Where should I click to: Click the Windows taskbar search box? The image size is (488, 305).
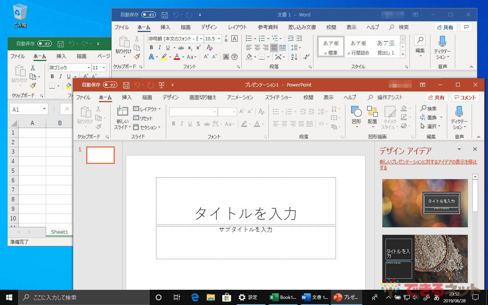(x=84, y=297)
